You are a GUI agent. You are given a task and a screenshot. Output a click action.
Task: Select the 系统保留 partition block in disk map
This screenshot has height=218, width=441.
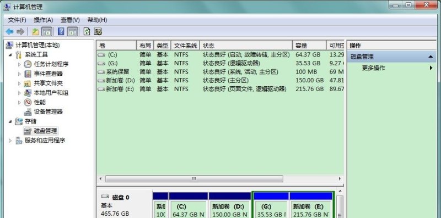tap(160, 205)
